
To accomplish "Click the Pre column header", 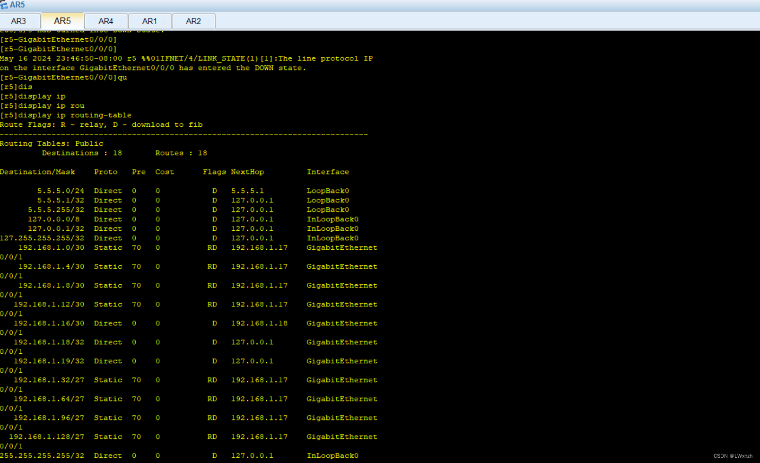I will pyautogui.click(x=139, y=172).
